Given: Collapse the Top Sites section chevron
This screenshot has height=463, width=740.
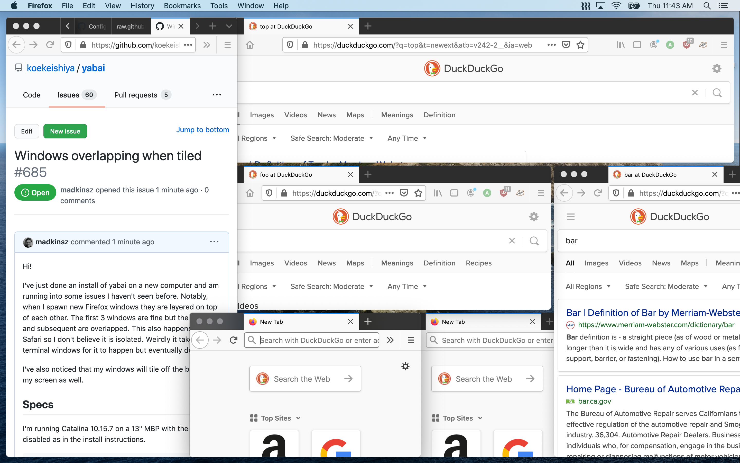Looking at the screenshot, I should point(298,418).
